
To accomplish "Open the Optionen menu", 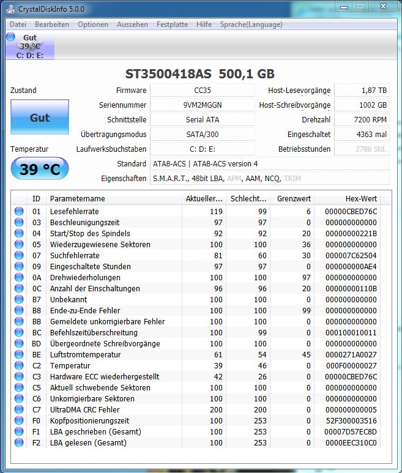I will [x=93, y=24].
